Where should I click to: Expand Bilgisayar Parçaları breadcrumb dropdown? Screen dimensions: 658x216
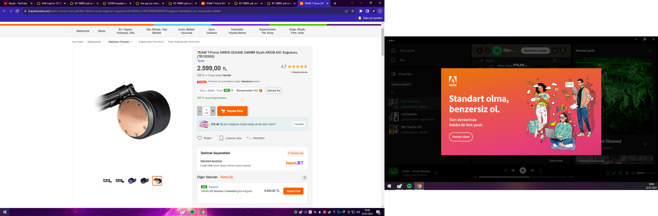pyautogui.click(x=120, y=42)
